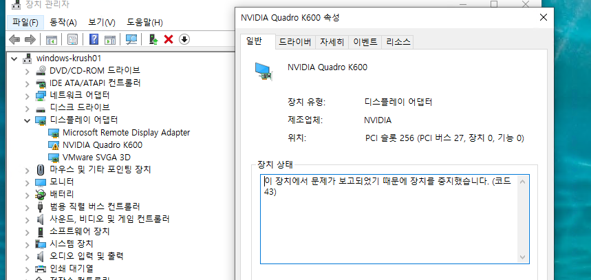The width and height of the screenshot is (591, 280).
Task: Open the 도움말(H) menu
Action: pos(144,23)
